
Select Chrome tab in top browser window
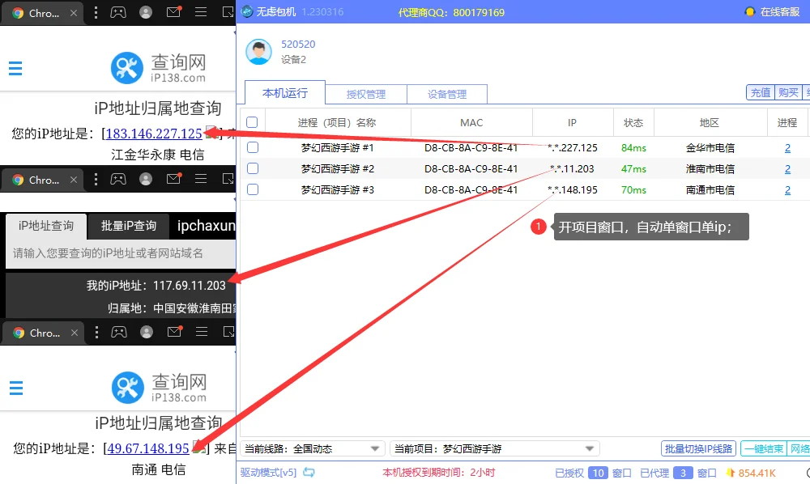41,13
